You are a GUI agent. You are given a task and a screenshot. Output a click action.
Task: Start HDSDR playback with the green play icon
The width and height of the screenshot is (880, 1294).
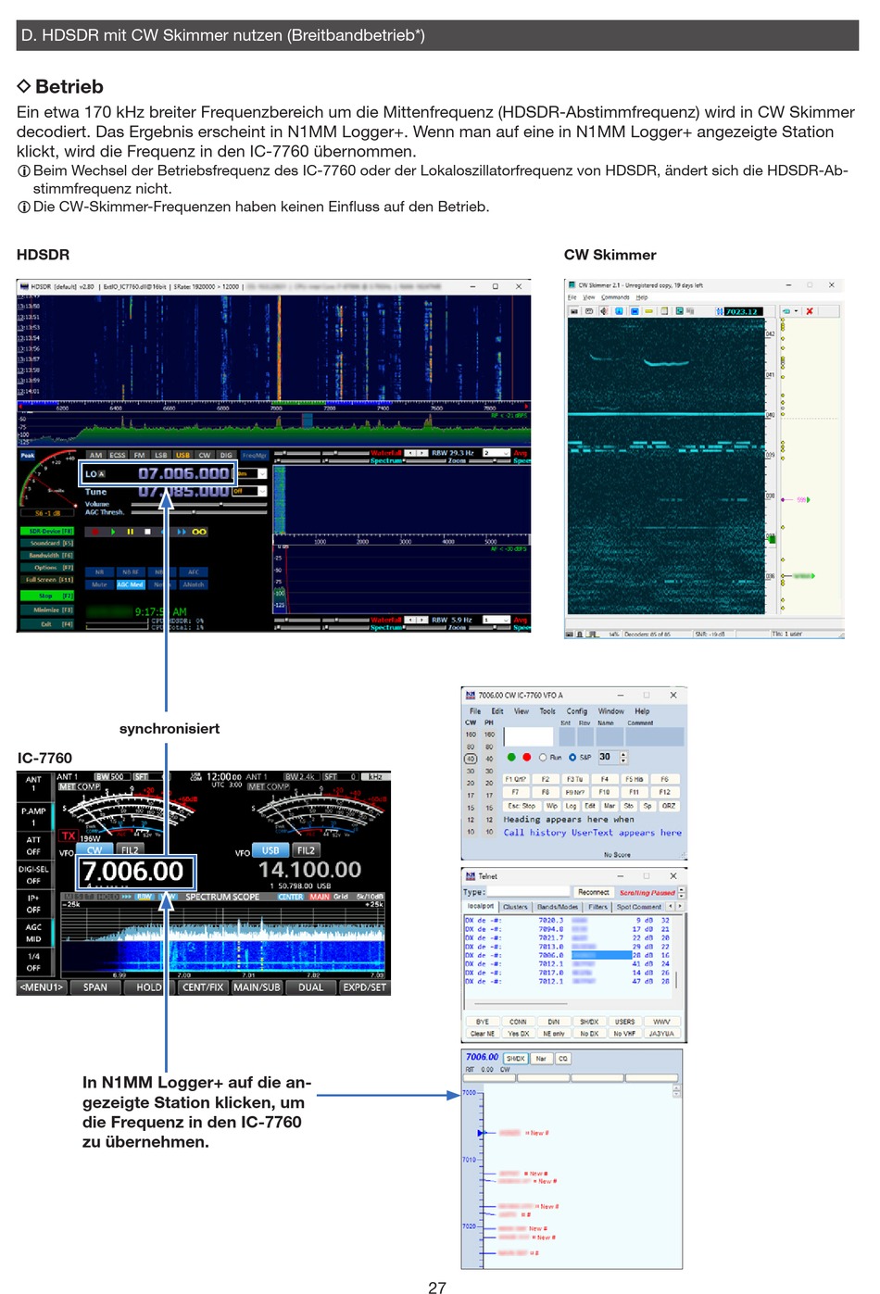click(x=114, y=532)
